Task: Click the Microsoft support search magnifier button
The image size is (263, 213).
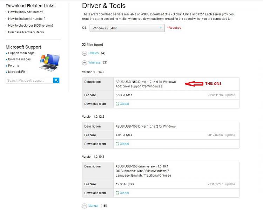Action: point(56,81)
